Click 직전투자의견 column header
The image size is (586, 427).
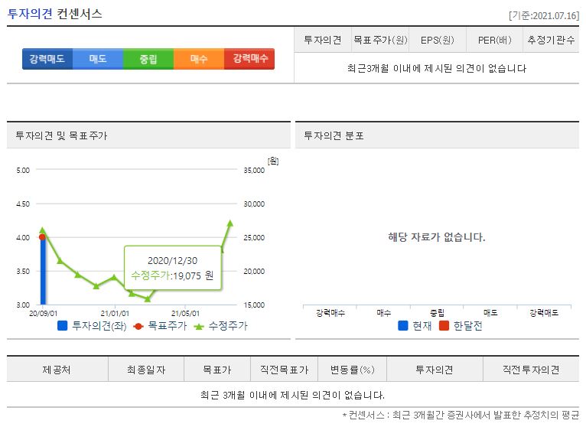click(531, 370)
